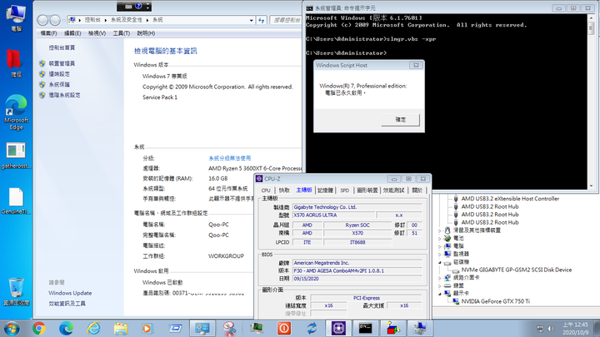This screenshot has width=600, height=337.
Task: Click the Command Prompt vertical scrollbar
Action: [591, 102]
